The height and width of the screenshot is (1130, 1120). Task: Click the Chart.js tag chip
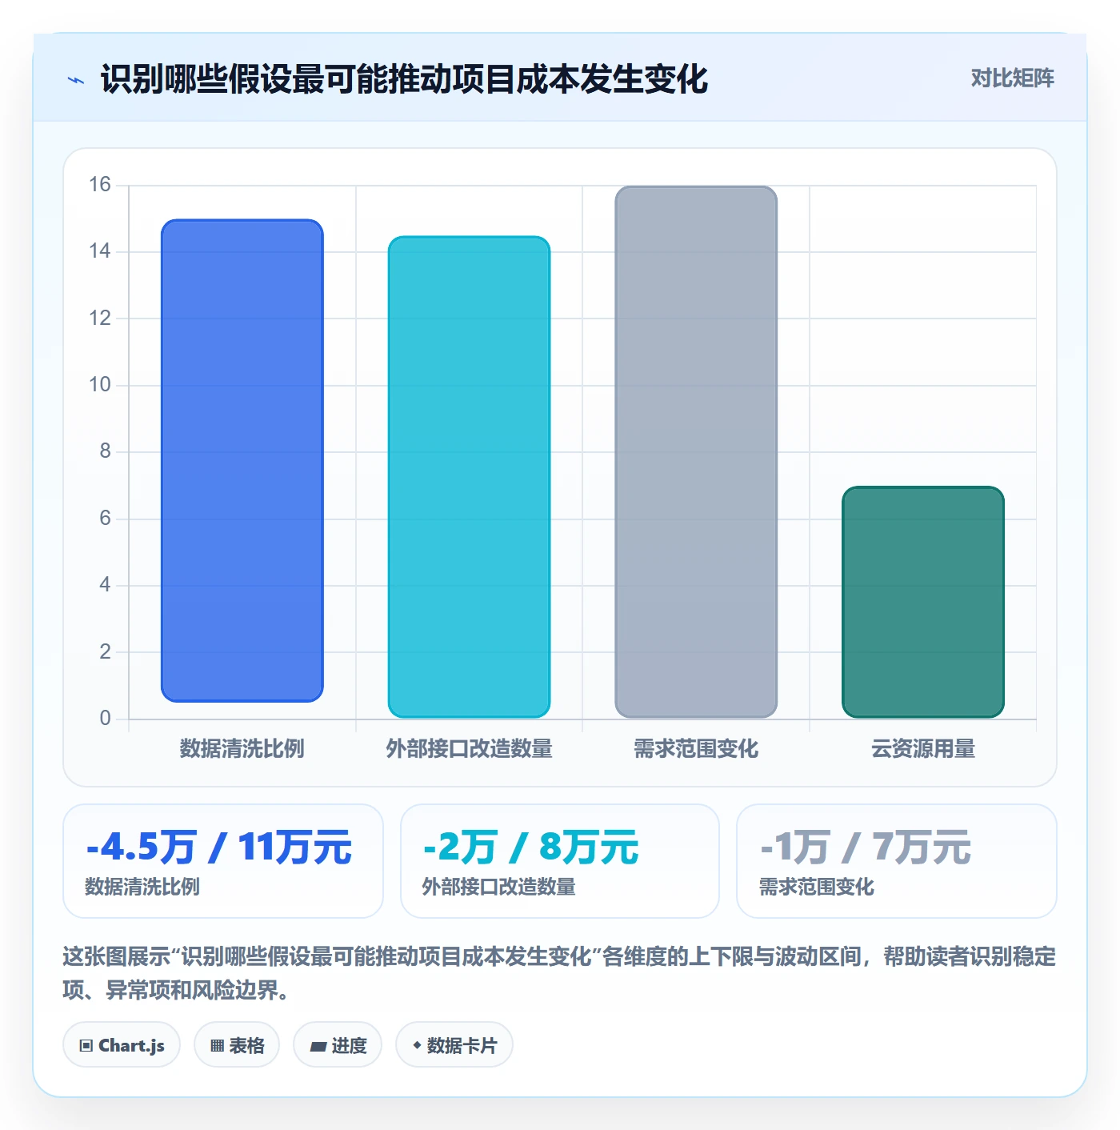[122, 1044]
